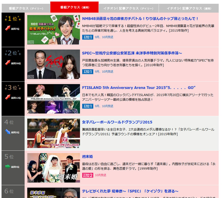Click the 4位 rank label

tap(9, 122)
